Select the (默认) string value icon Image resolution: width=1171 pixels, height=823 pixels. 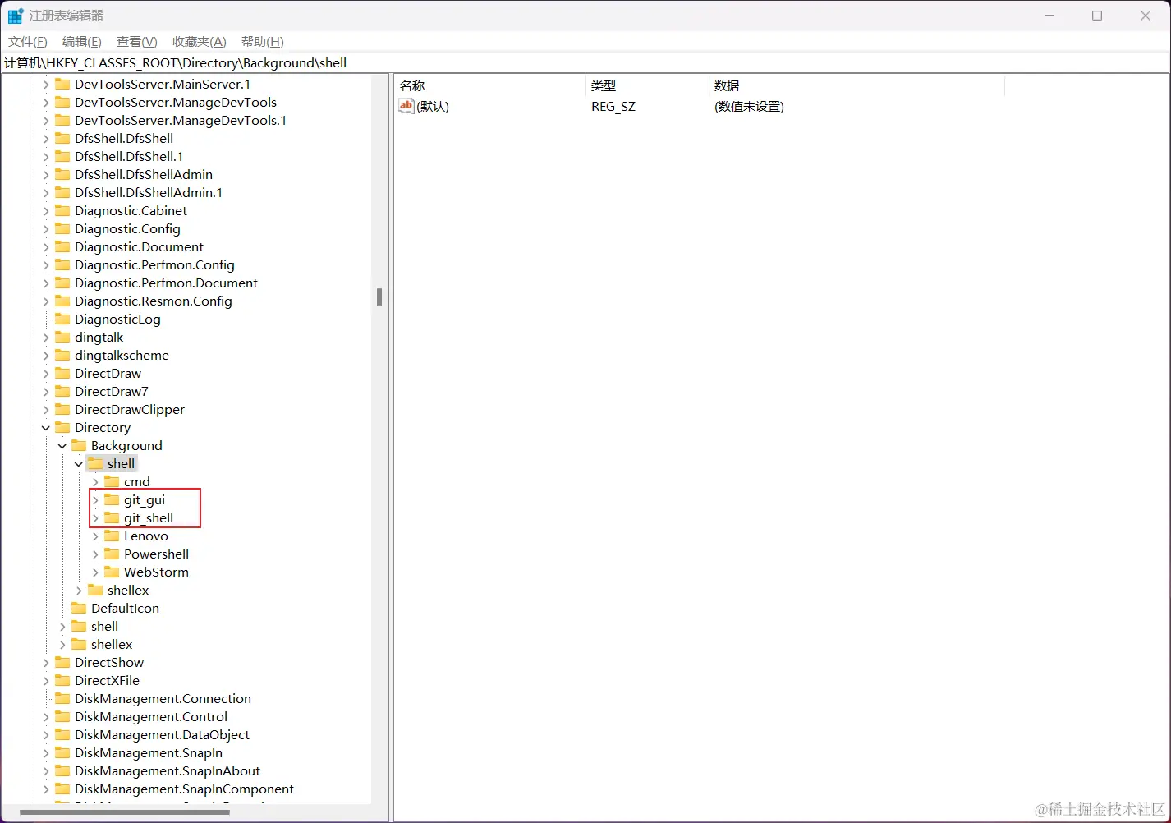(406, 106)
